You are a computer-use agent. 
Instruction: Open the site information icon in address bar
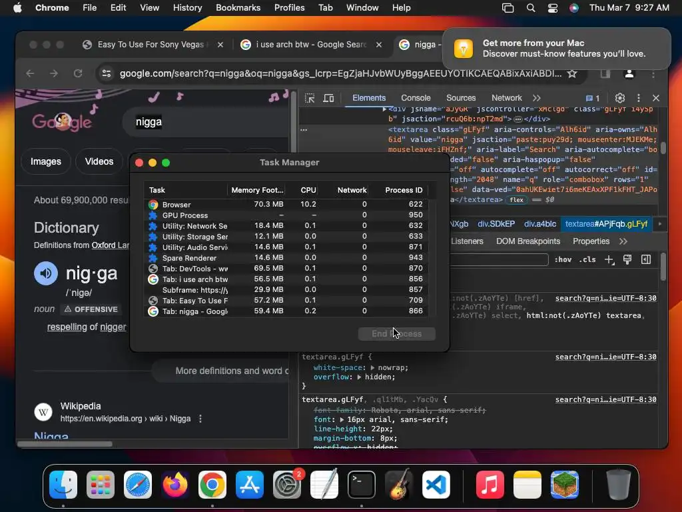(x=107, y=73)
